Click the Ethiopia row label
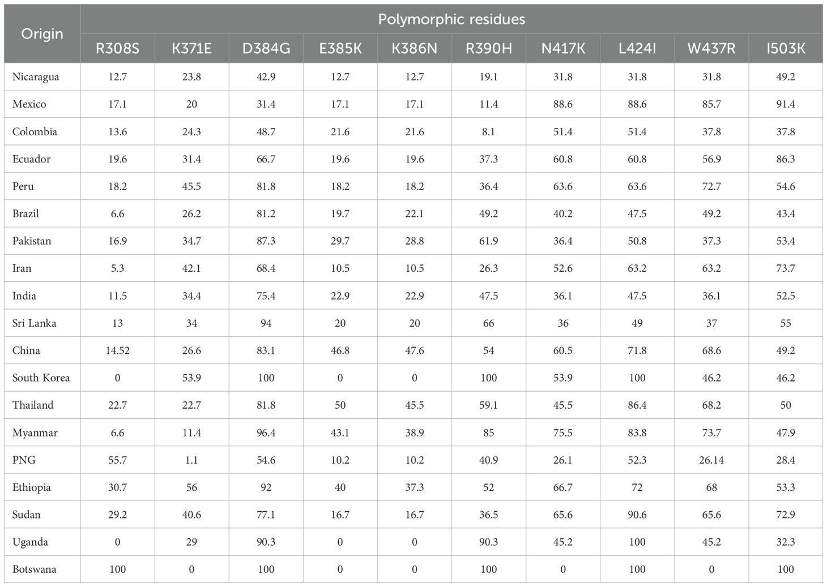 pyautogui.click(x=32, y=487)
